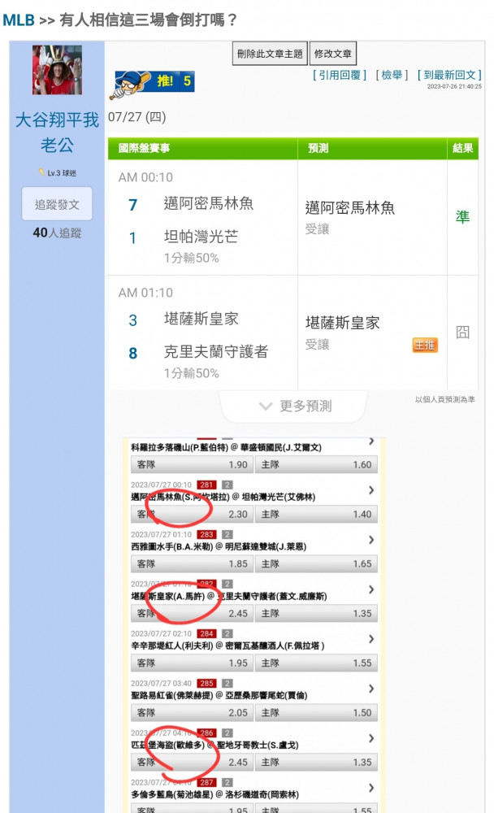Select 主隊 1.35 for 克里夫蘭守護者
This screenshot has width=494, height=813.
(316, 613)
